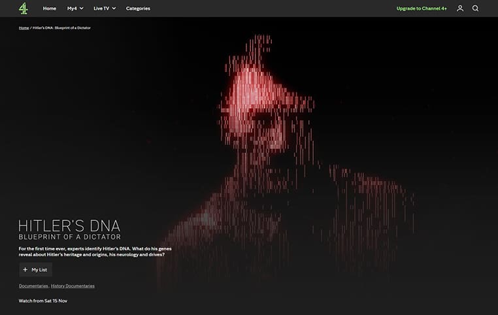
Task: Expand the My4 dropdown menu
Action: click(x=75, y=8)
